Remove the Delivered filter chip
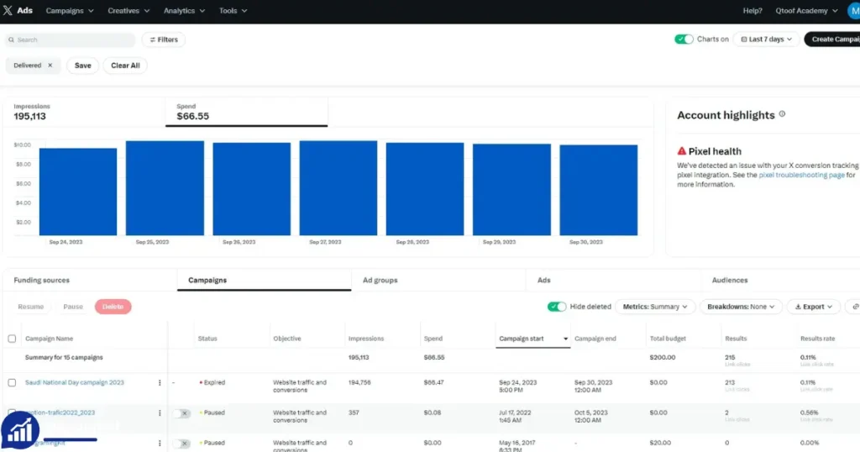 point(50,66)
